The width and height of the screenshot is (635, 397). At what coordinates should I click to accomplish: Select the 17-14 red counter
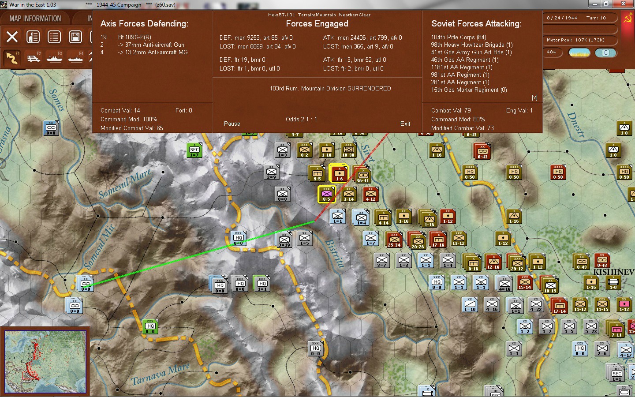click(x=559, y=306)
